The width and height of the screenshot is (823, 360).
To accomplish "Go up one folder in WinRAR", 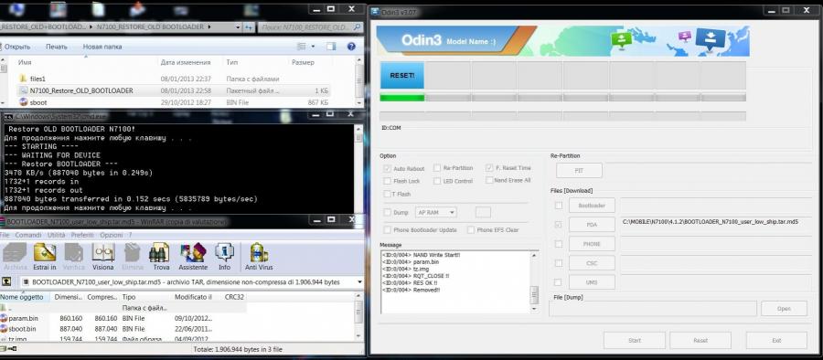I will point(7,281).
